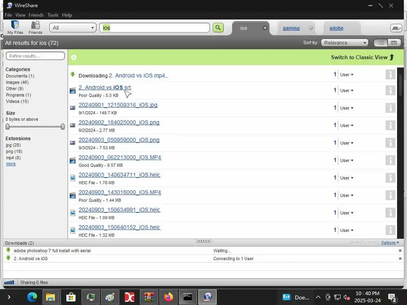Open the Friends toolbar icon
Image resolution: width=407 pixels, height=305 pixels.
[35, 27]
